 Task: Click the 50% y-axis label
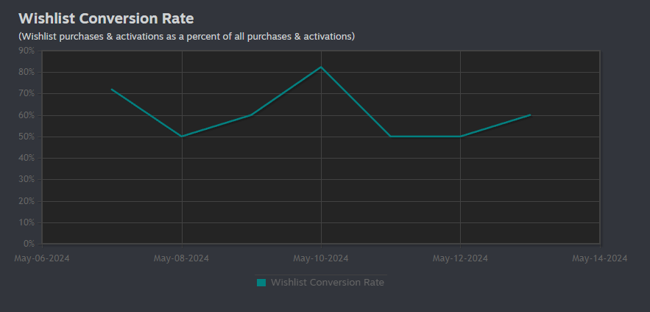pyautogui.click(x=27, y=137)
